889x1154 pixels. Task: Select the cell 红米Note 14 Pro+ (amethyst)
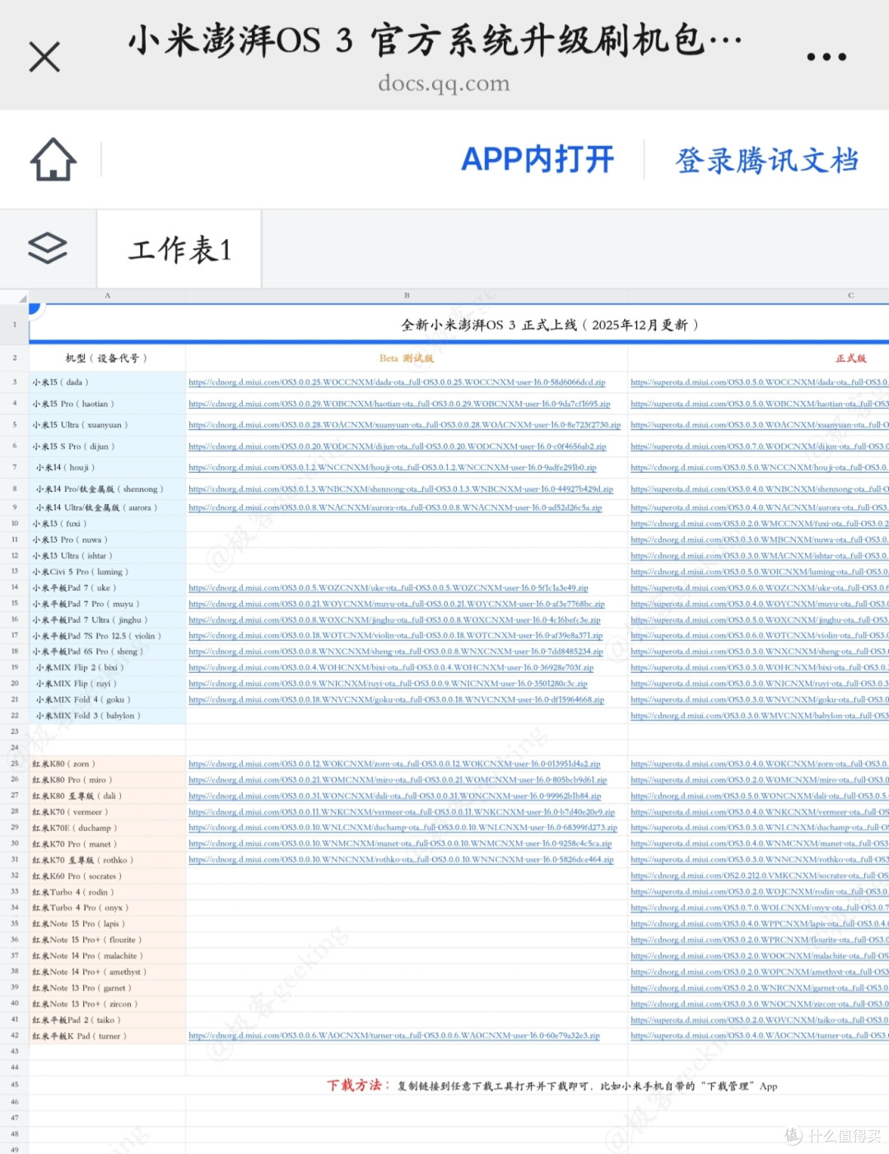pos(107,972)
